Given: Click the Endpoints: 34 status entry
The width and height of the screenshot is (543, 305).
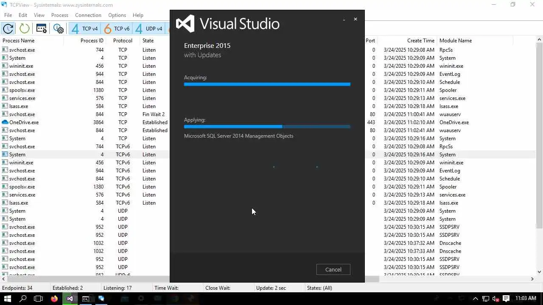Looking at the screenshot, I should [17, 288].
